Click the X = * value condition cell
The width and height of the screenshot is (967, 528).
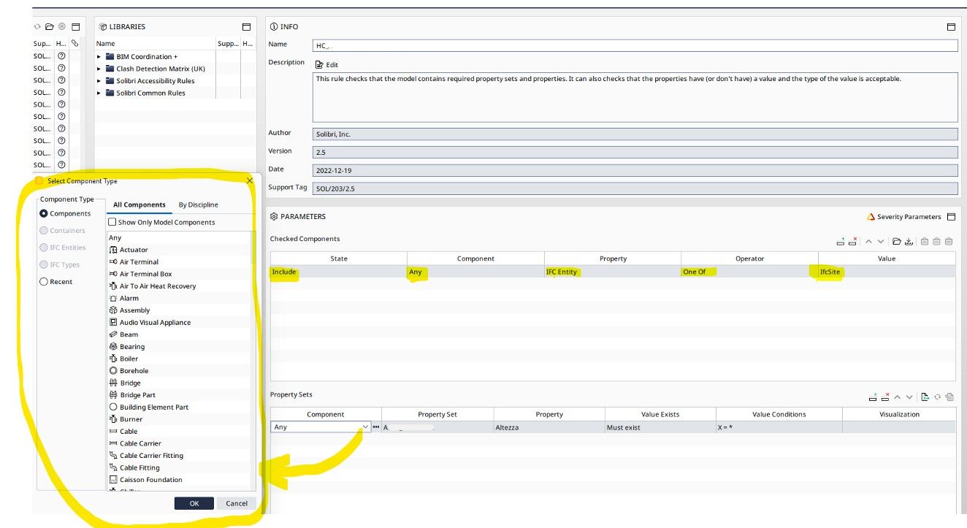tap(779, 427)
